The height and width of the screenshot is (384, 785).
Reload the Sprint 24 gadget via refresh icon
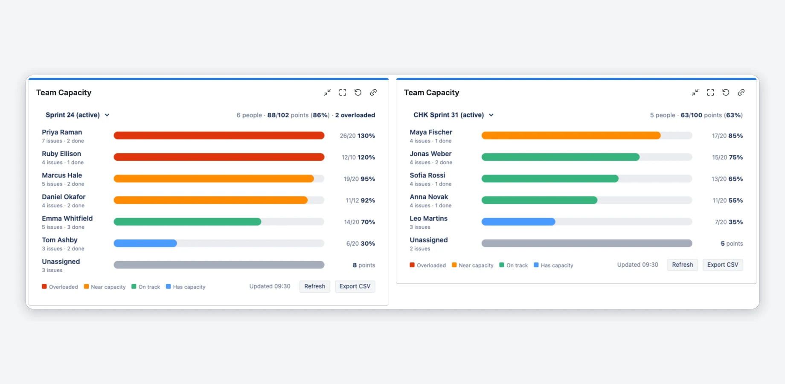pyautogui.click(x=358, y=92)
